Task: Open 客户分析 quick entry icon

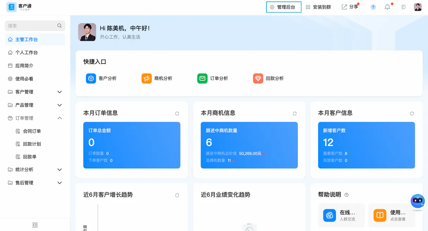Action: click(x=91, y=78)
